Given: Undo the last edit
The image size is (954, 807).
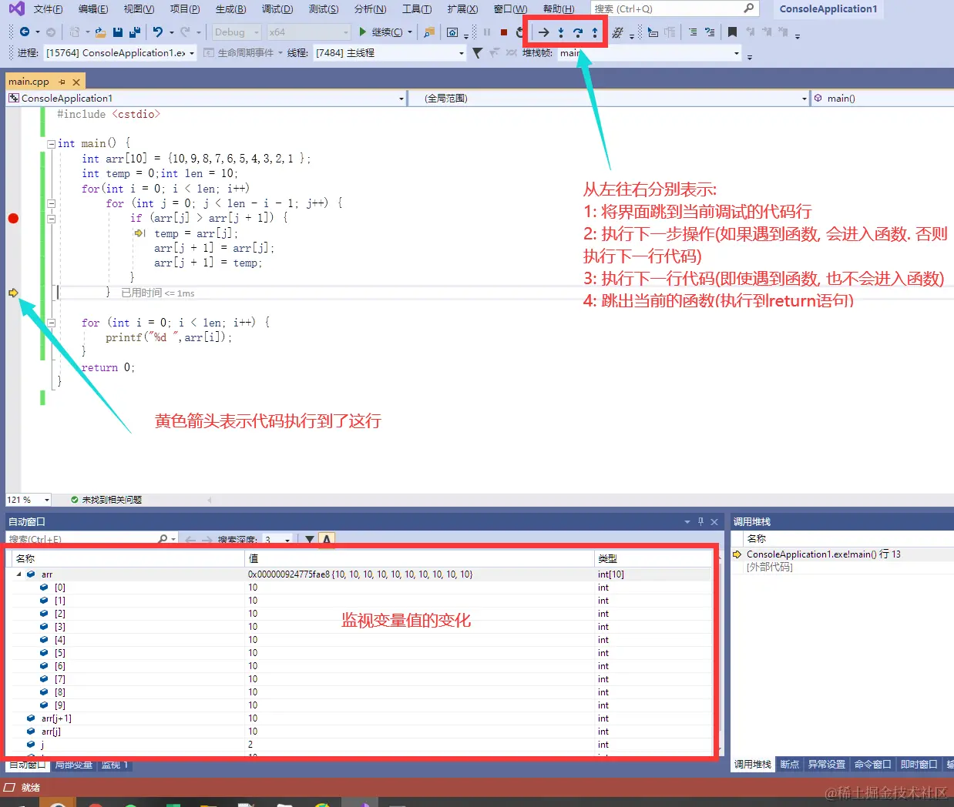Looking at the screenshot, I should (158, 32).
